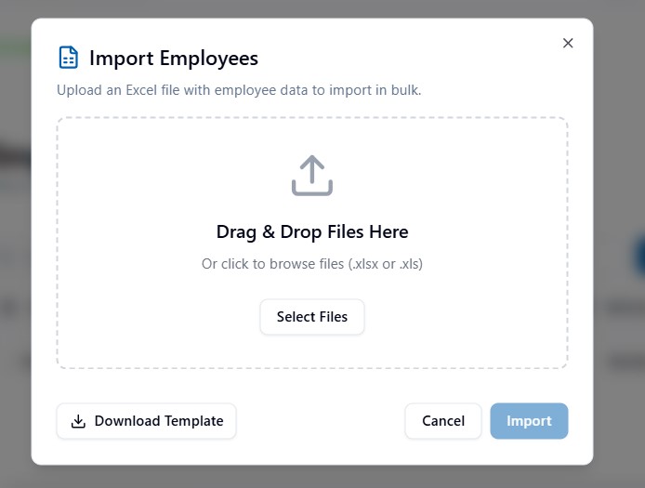Click the "(.xlsx or .xls)" file type hint
This screenshot has width=645, height=488.
tap(386, 264)
